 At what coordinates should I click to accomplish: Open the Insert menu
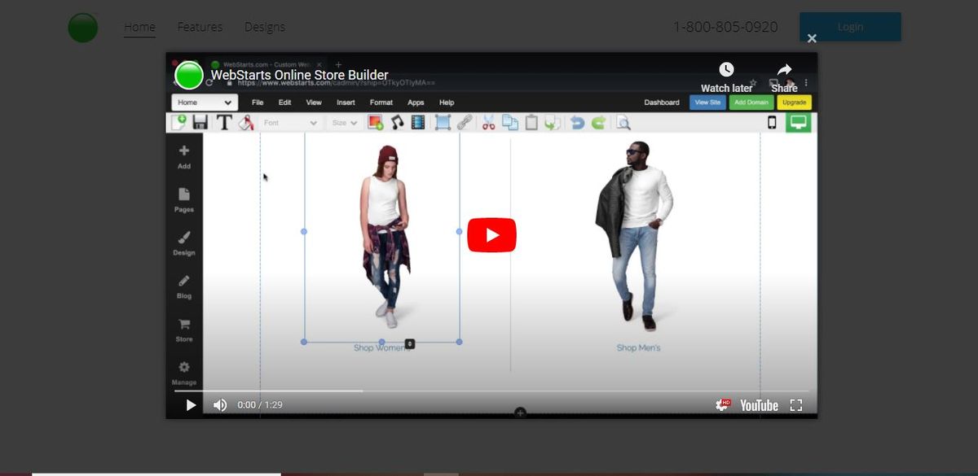pos(346,102)
